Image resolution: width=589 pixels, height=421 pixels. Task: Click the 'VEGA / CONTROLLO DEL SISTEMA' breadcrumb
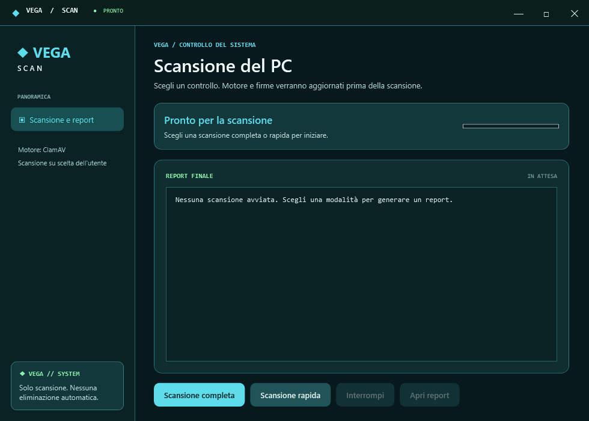coord(205,45)
